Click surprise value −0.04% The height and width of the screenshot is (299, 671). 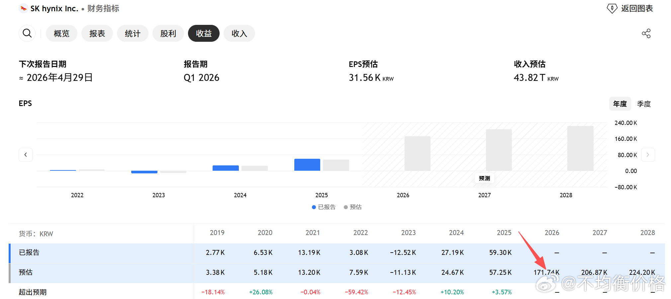pyautogui.click(x=310, y=292)
